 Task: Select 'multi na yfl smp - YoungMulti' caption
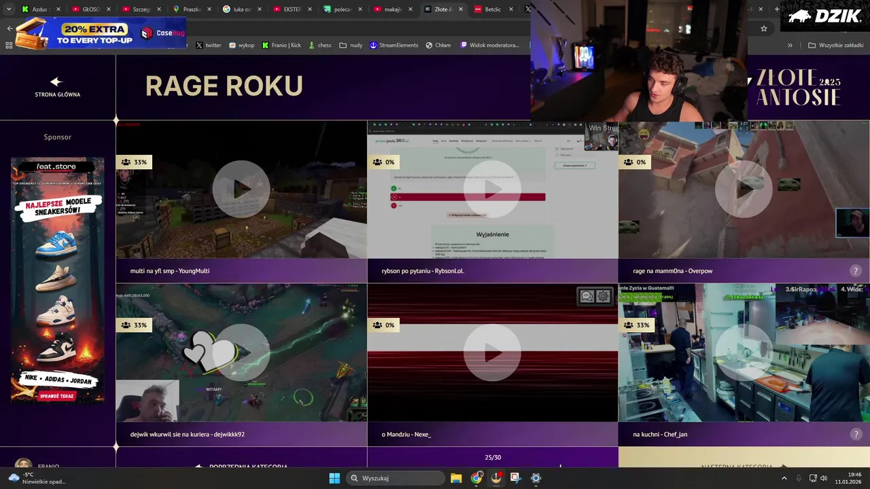pyautogui.click(x=170, y=271)
